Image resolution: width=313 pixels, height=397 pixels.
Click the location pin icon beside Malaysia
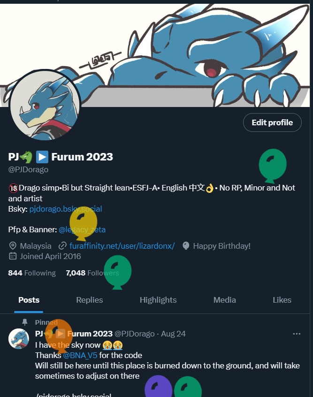click(13, 246)
